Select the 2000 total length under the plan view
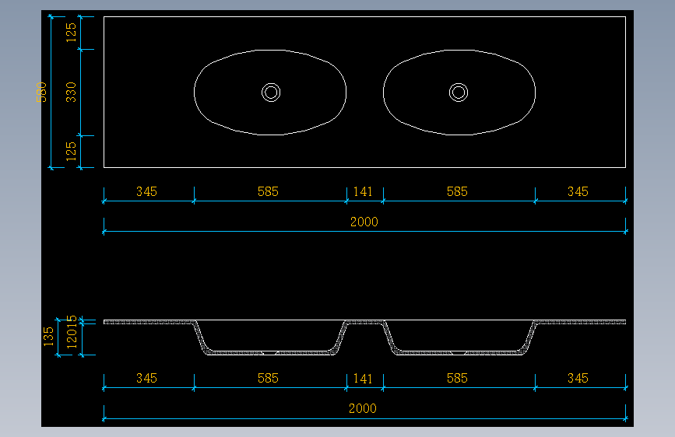 [364, 222]
